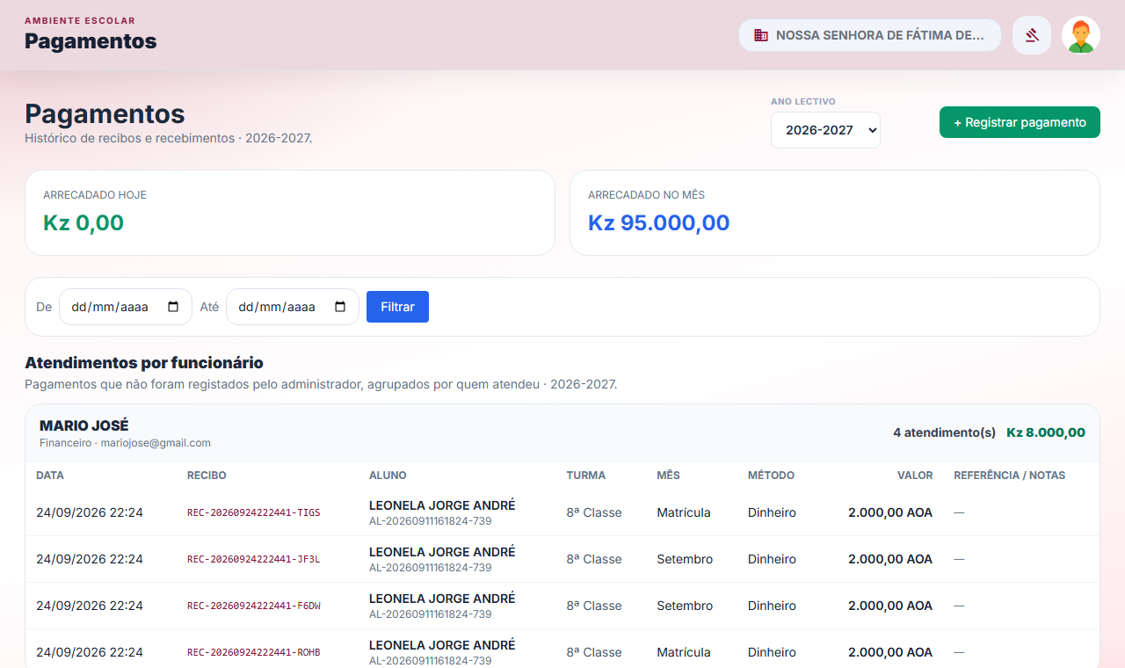The image size is (1125, 668).
Task: Open the Ano Lectivo 2026-2027 dropdown
Action: pyautogui.click(x=825, y=130)
